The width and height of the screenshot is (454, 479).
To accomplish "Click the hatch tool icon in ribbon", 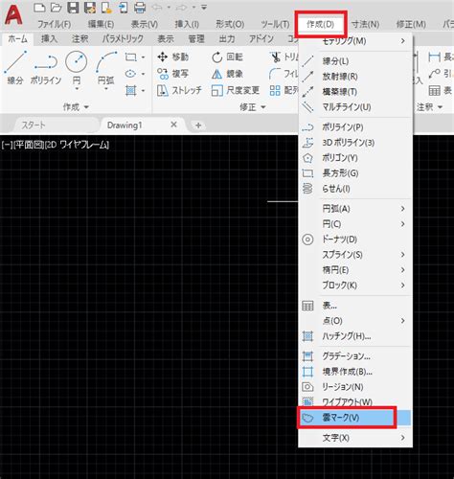I will click(130, 91).
